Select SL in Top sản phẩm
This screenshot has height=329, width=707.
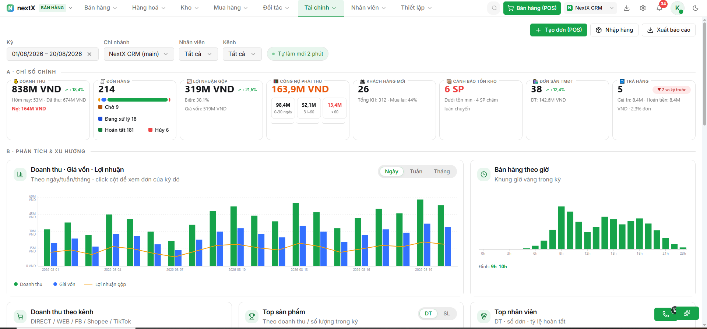tap(446, 314)
